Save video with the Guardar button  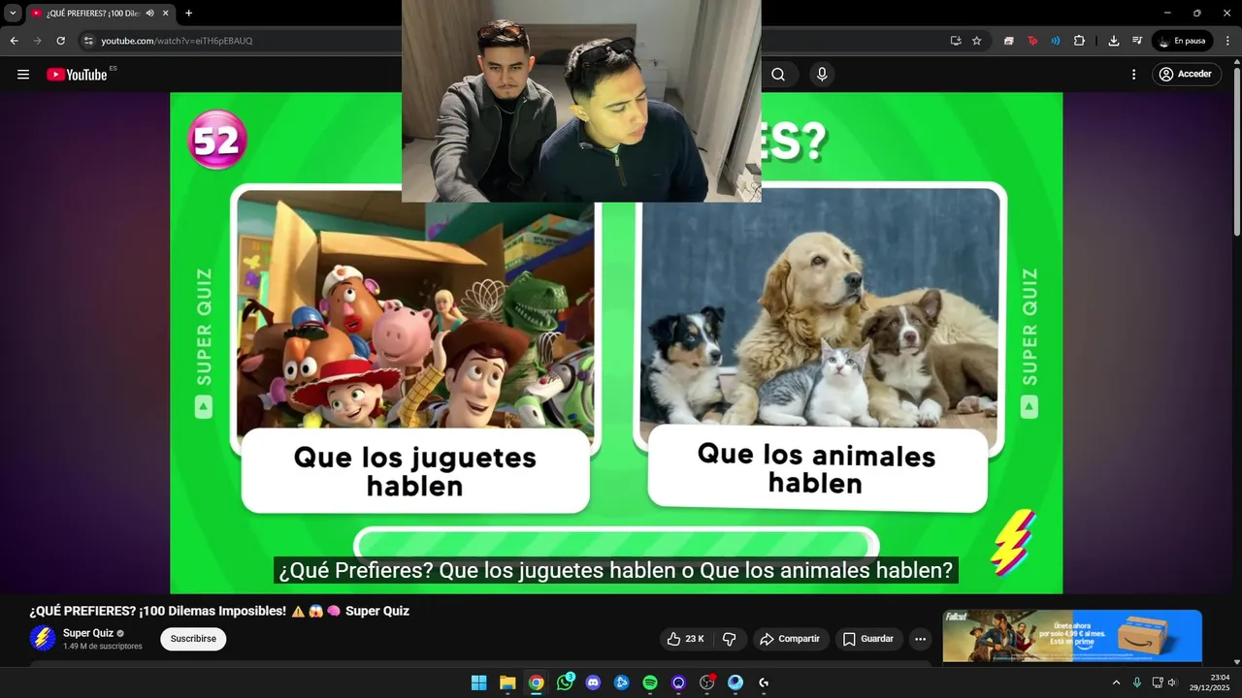click(x=868, y=639)
